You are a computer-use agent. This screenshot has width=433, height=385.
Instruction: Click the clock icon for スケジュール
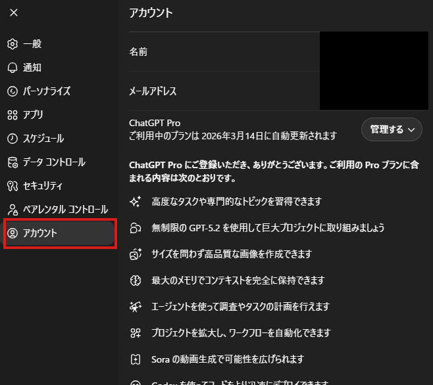click(12, 139)
